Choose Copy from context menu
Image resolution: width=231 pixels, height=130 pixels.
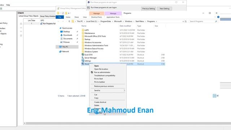(96, 98)
